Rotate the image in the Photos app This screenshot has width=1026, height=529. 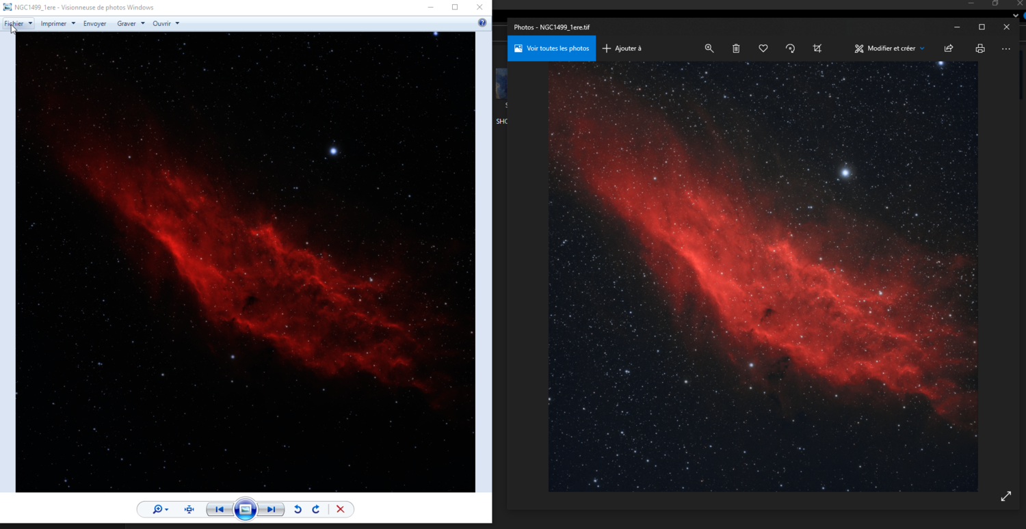coord(790,49)
